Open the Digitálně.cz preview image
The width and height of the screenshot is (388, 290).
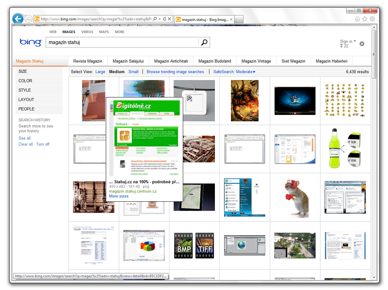(x=145, y=139)
